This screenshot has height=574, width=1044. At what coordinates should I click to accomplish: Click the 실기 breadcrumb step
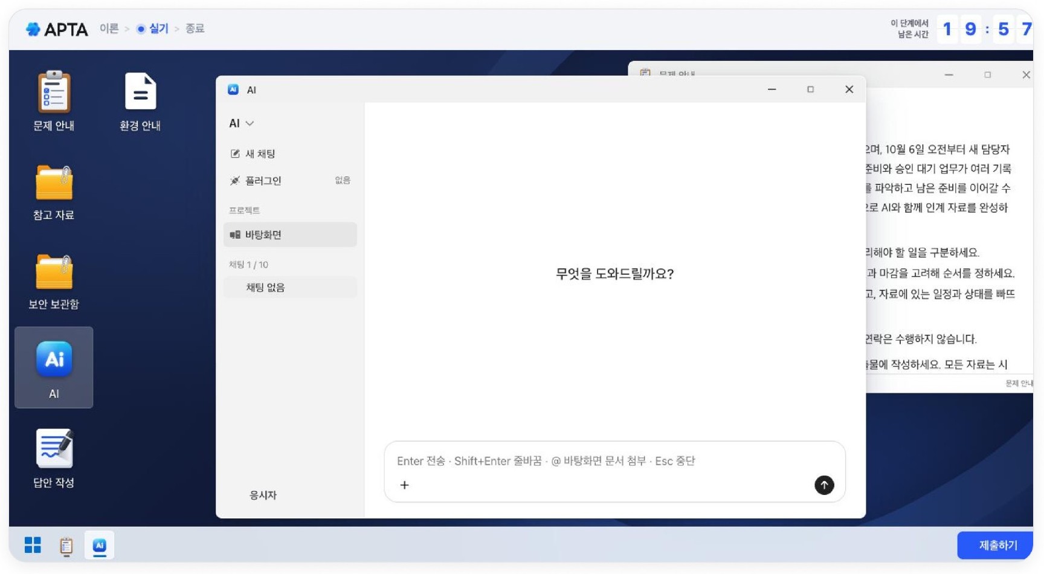tap(153, 28)
